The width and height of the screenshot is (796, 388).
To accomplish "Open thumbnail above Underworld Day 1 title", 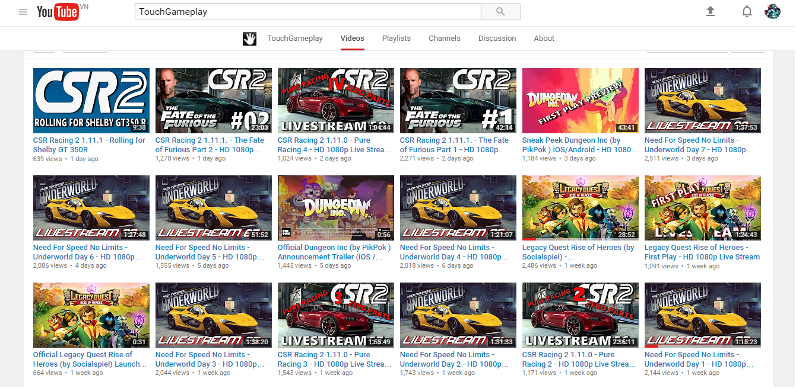I will [x=703, y=315].
